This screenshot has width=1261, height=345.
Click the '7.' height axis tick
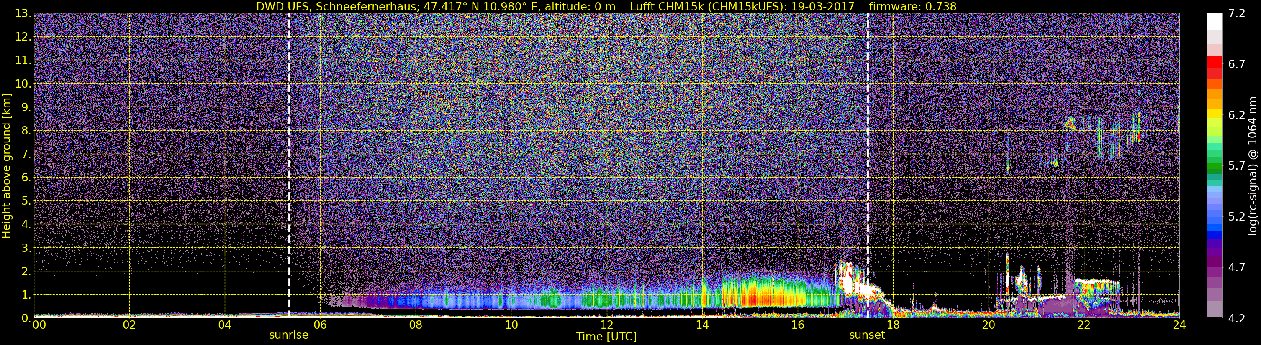click(26, 155)
